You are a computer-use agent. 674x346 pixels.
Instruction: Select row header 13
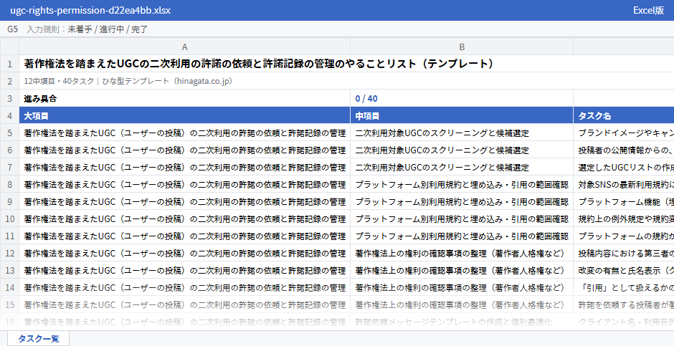click(9, 270)
